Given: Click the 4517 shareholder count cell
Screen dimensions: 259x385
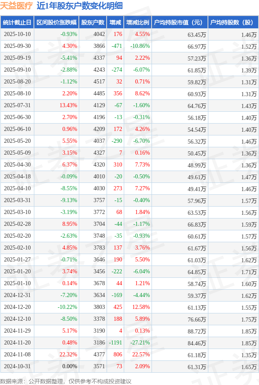Looking at the screenshot, I should tap(99, 82).
